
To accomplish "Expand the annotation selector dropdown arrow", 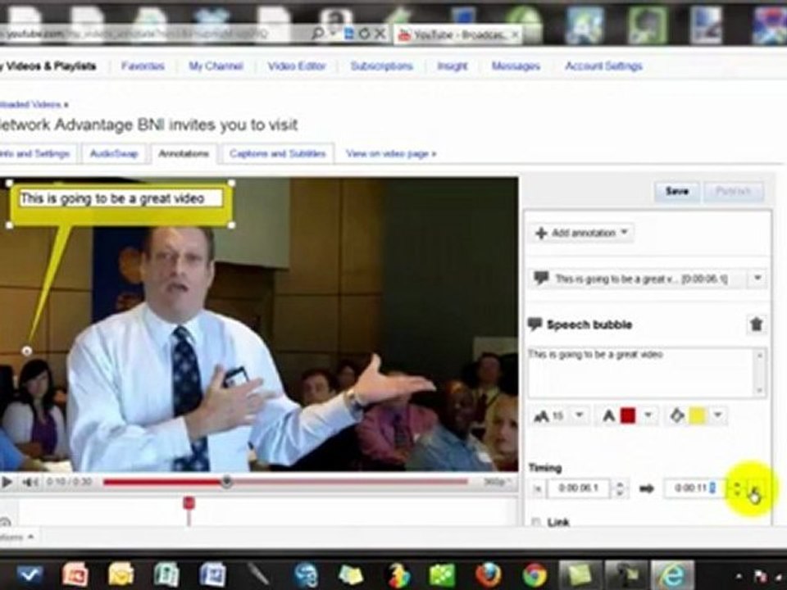I will pyautogui.click(x=757, y=278).
